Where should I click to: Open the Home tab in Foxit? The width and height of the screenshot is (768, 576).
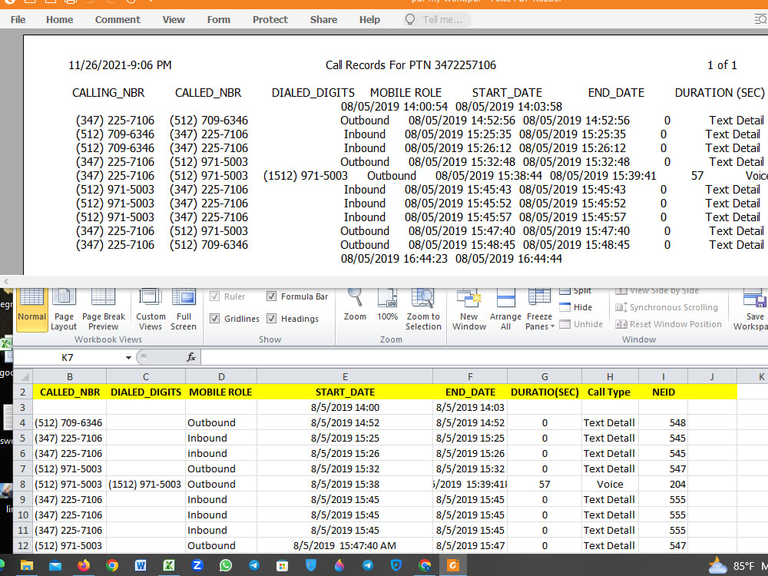[x=60, y=20]
